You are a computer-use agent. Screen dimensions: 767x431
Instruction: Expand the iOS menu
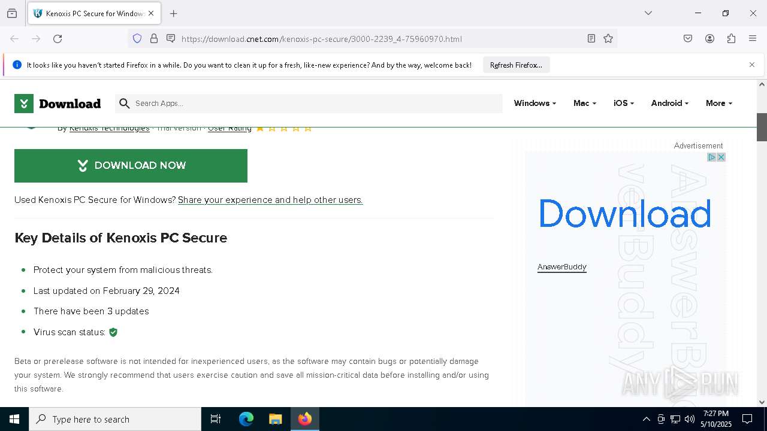(x=623, y=103)
